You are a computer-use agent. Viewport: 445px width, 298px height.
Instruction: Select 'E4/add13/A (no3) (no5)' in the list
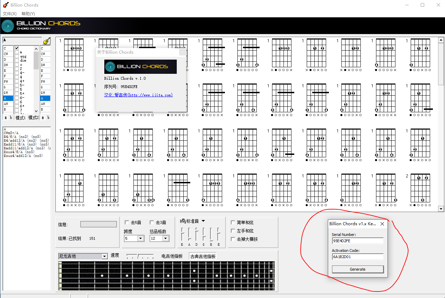pyautogui.click(x=26, y=141)
